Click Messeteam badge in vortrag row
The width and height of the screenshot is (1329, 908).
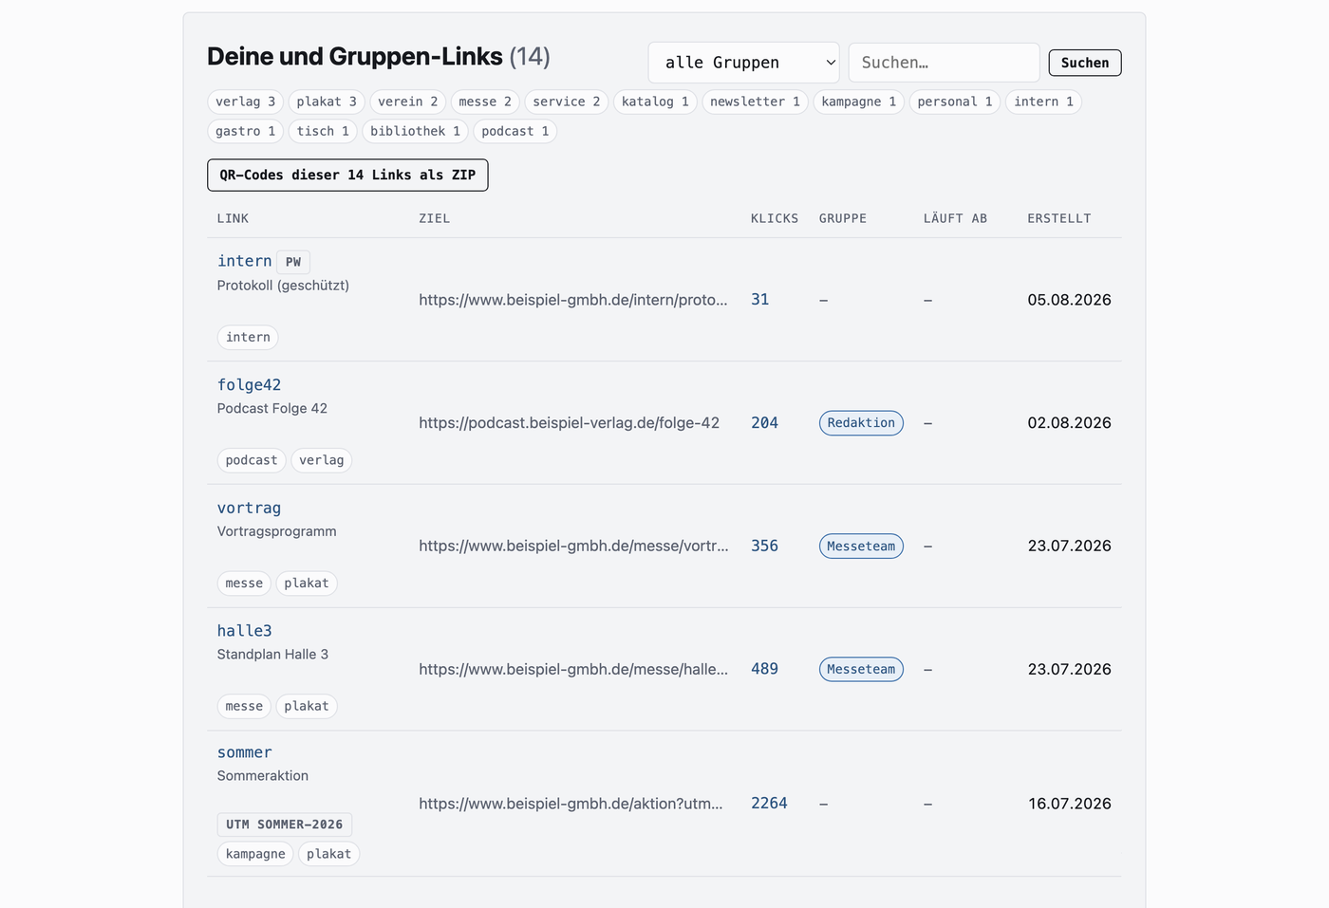tap(861, 547)
